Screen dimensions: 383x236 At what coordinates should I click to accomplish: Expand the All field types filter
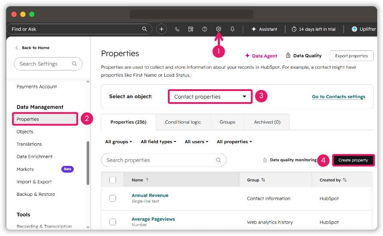(x=158, y=141)
